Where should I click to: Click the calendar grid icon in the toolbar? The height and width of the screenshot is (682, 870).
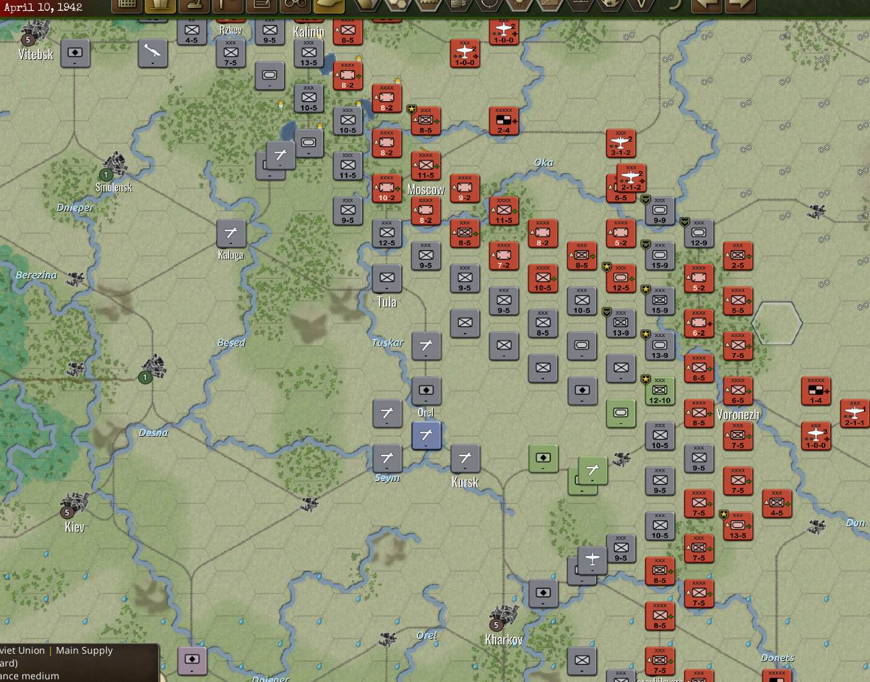127,5
